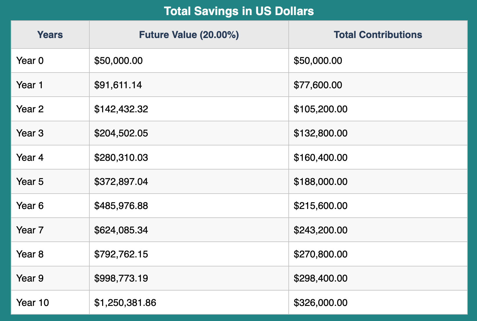Image resolution: width=477 pixels, height=321 pixels.
Task: Select the Year 2 row label
Action: click(30, 109)
